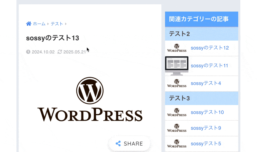Click the share icon in SHARE button
Screen dimensions: 257x152
[x=118, y=143]
